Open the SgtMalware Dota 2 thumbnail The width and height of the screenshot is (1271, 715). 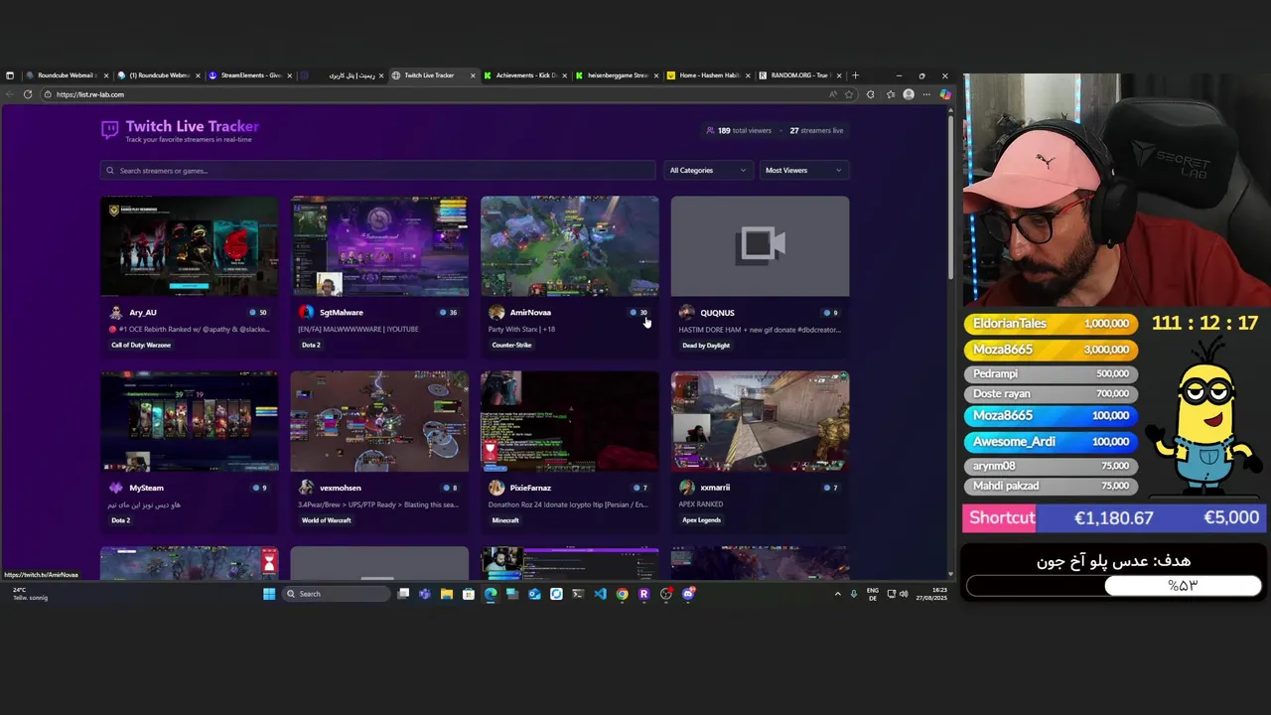(379, 246)
